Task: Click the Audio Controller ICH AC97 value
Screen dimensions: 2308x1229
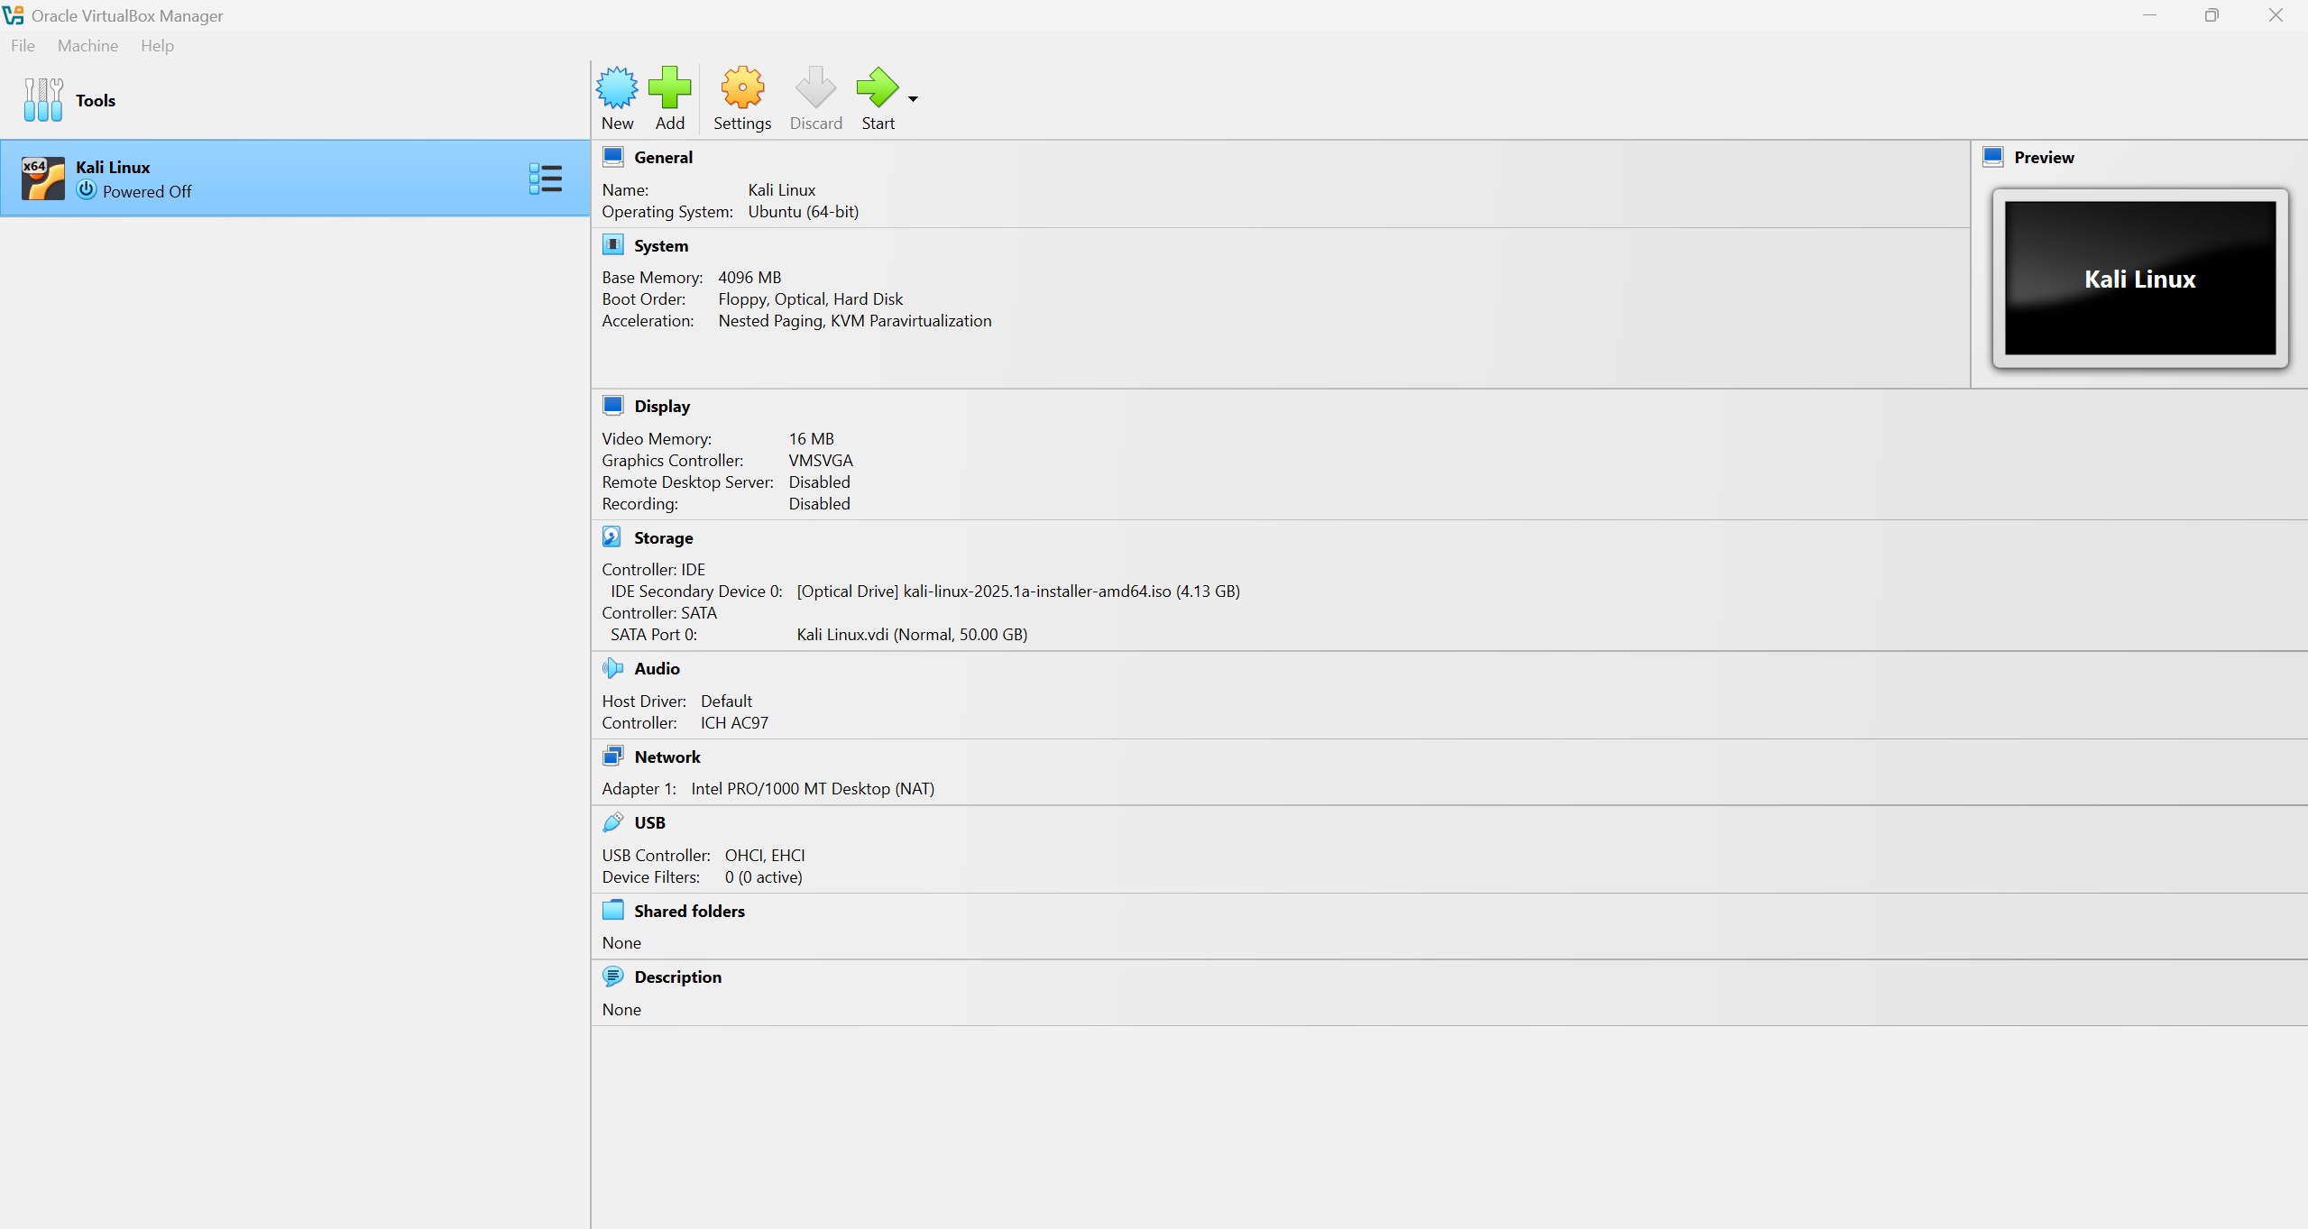Action: [734, 722]
